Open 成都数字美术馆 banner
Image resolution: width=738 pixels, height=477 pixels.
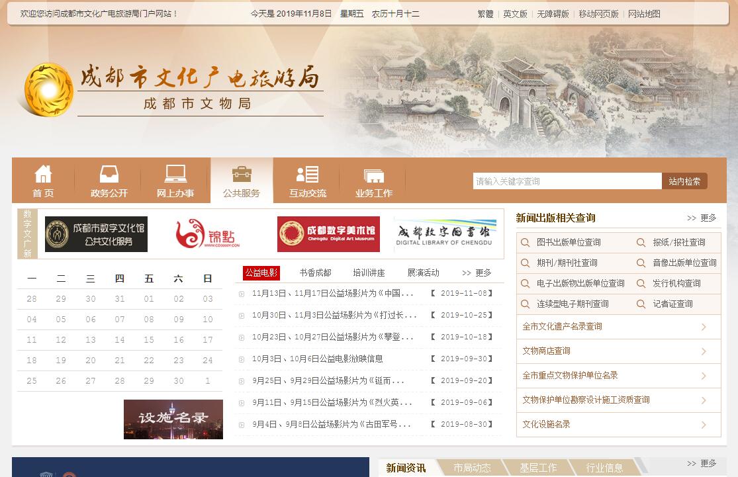click(x=328, y=234)
